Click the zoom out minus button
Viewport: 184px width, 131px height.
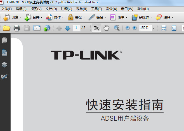click(128, 28)
